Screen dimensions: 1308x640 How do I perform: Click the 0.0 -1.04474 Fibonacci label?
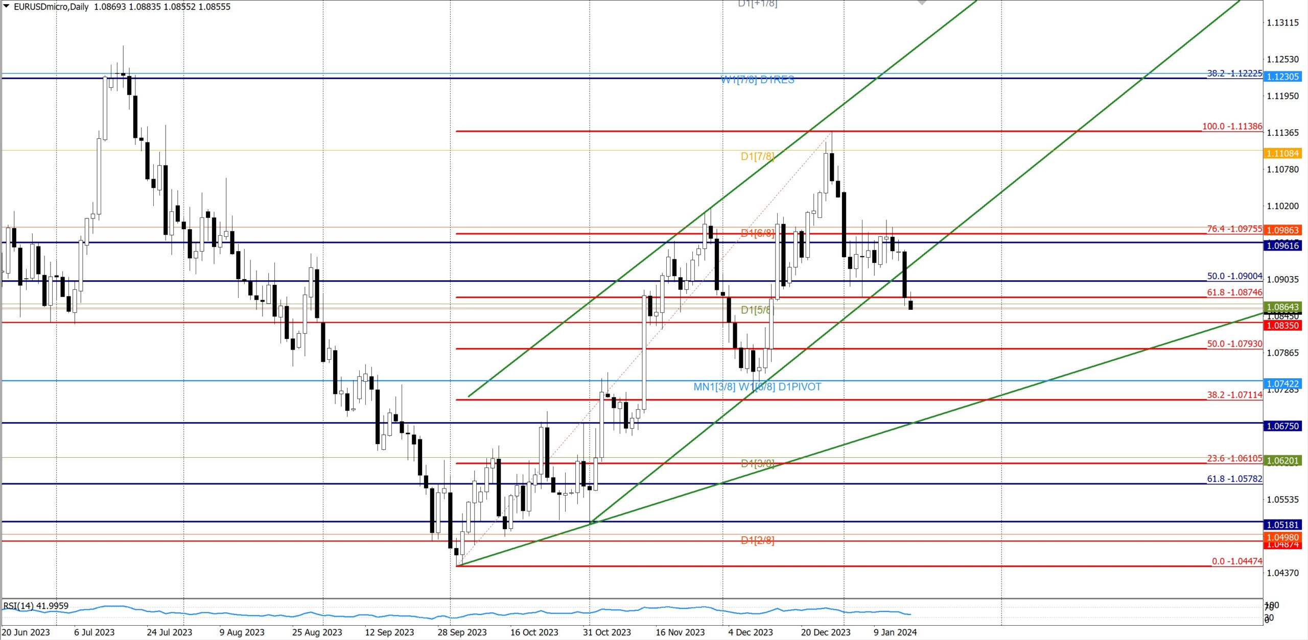click(1236, 561)
